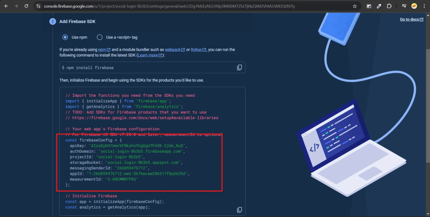Screen dimensions: 430x217
Task: Select the Use npm radio option
Action: coord(65,37)
